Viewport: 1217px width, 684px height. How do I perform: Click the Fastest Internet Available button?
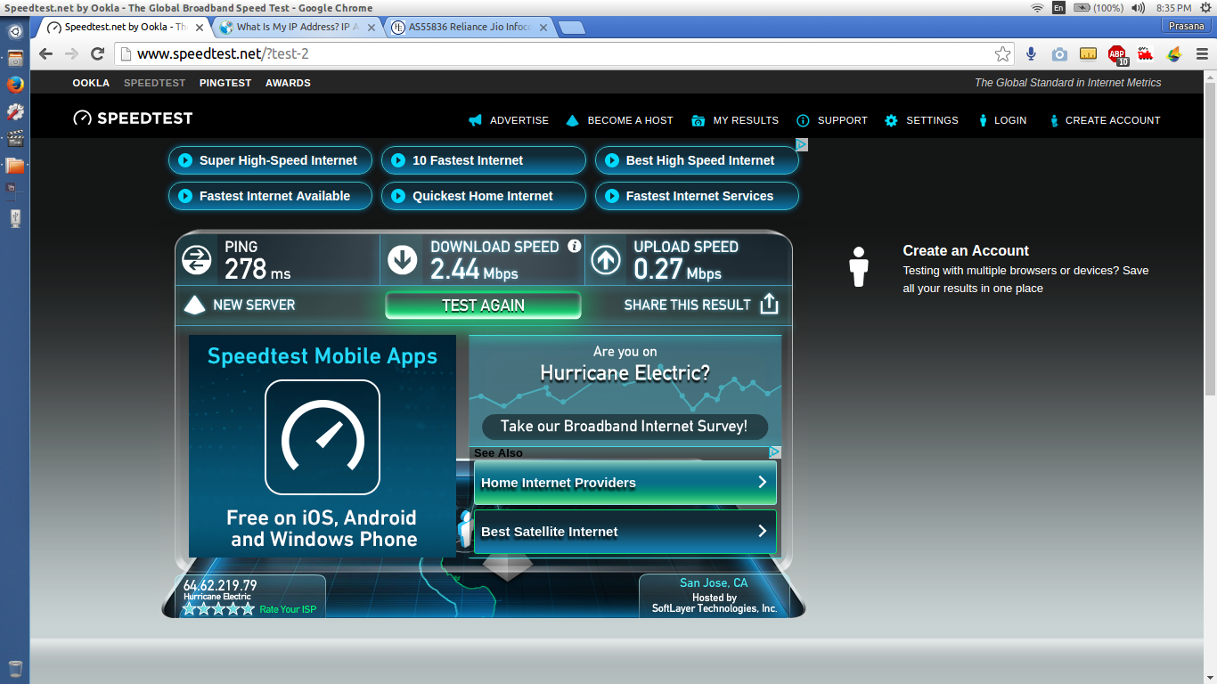[270, 196]
